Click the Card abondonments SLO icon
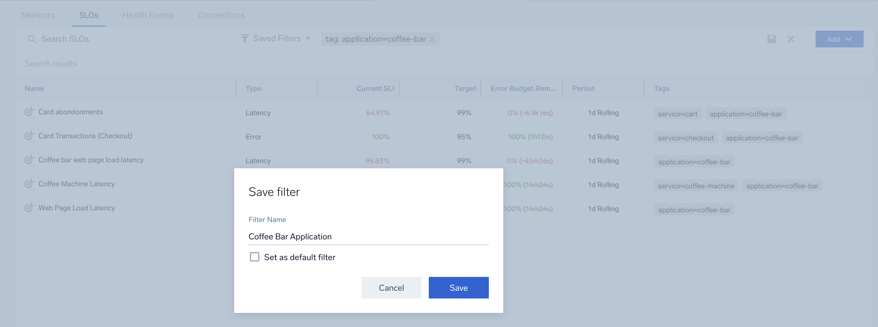This screenshot has height=327, width=878. [29, 112]
